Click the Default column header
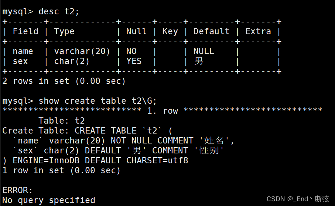The height and width of the screenshot is (206, 335). [x=211, y=32]
